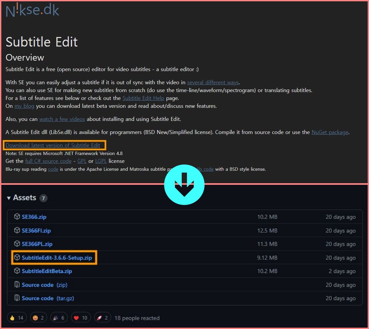Click package icon beside SubtitleEditBeta.zip
This screenshot has height=329, width=369.
click(17, 271)
